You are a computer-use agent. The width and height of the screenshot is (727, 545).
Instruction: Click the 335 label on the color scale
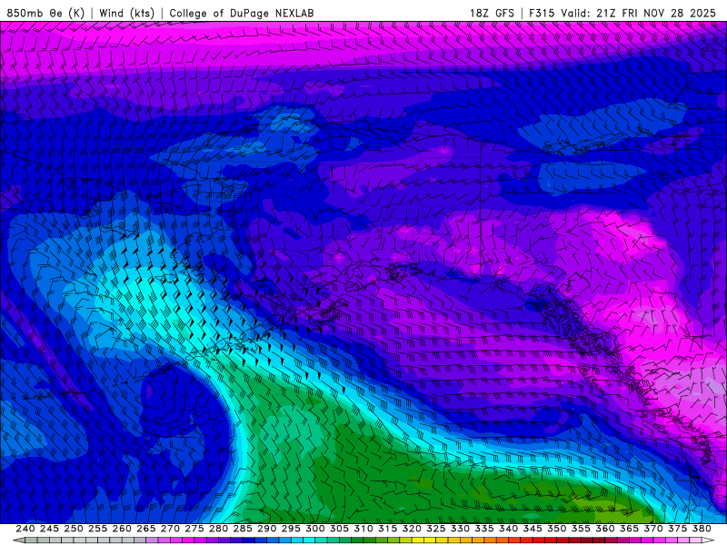(484, 529)
